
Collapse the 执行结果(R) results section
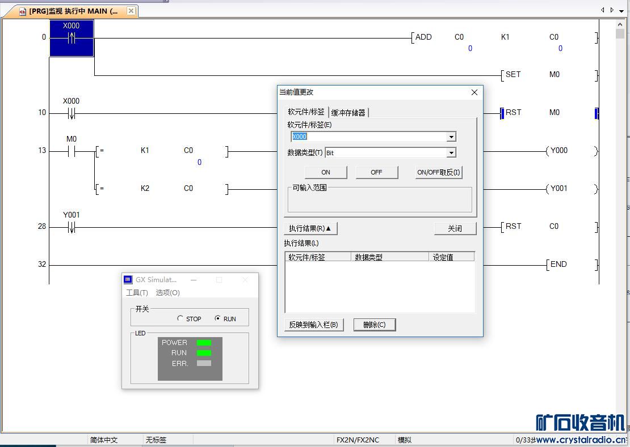(x=310, y=228)
